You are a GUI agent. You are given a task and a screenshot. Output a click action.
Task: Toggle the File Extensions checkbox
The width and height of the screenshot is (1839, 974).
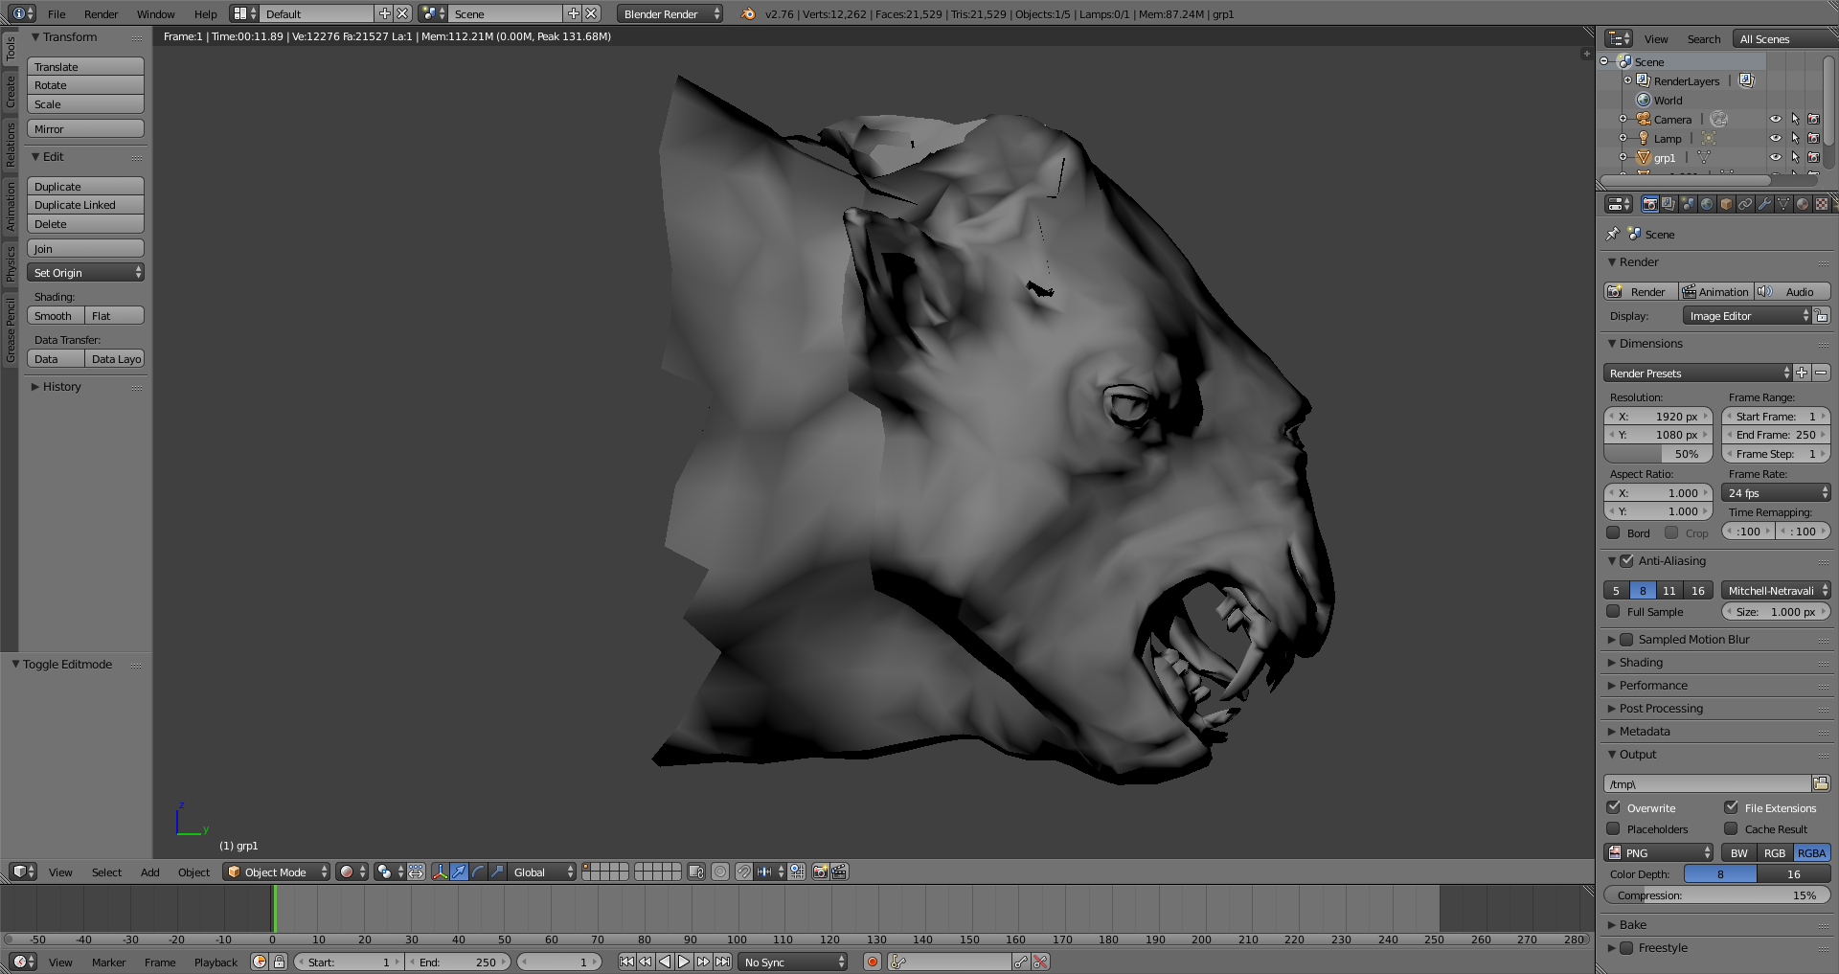[1731, 807]
